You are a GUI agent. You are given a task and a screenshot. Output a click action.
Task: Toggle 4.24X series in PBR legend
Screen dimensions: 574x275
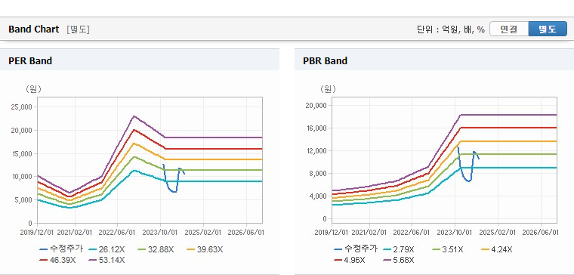point(497,249)
